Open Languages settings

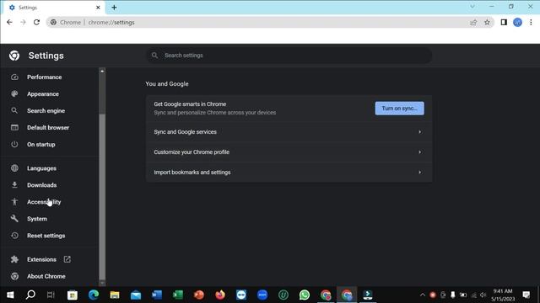(41, 168)
